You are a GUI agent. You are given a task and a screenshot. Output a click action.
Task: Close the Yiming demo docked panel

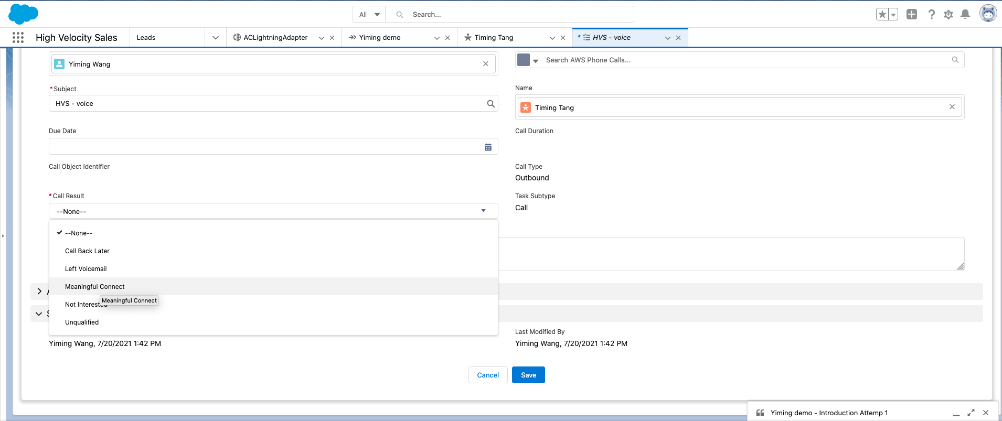986,413
